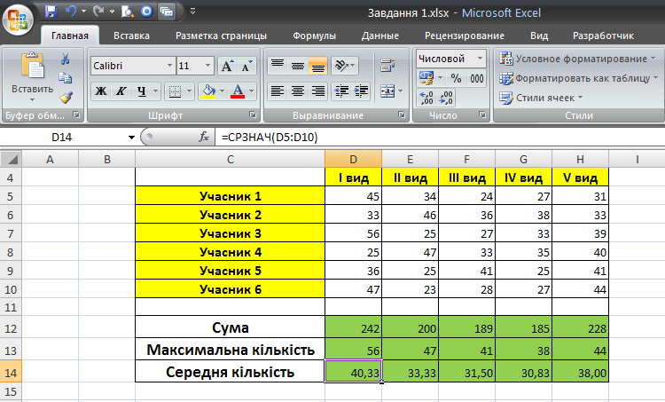Image resolution: width=665 pixels, height=402 pixels.
Task: Open Условное форматирование menu
Action: [577, 59]
